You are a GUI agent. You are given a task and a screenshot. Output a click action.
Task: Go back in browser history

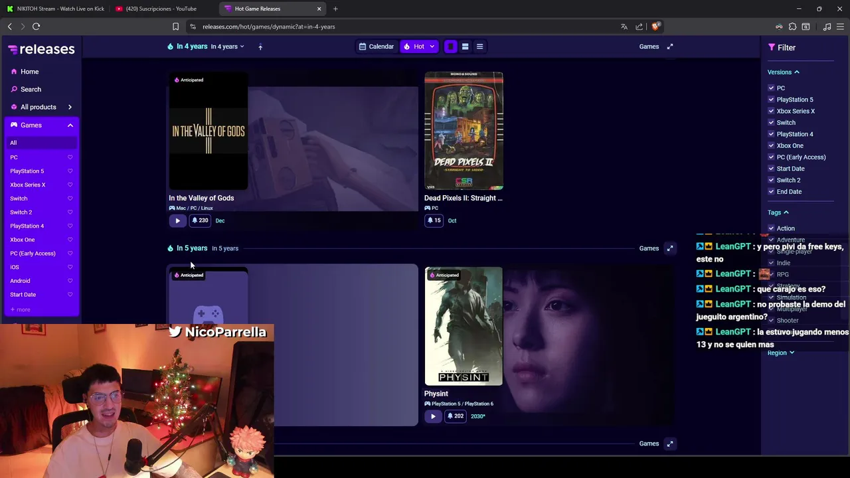(10, 27)
